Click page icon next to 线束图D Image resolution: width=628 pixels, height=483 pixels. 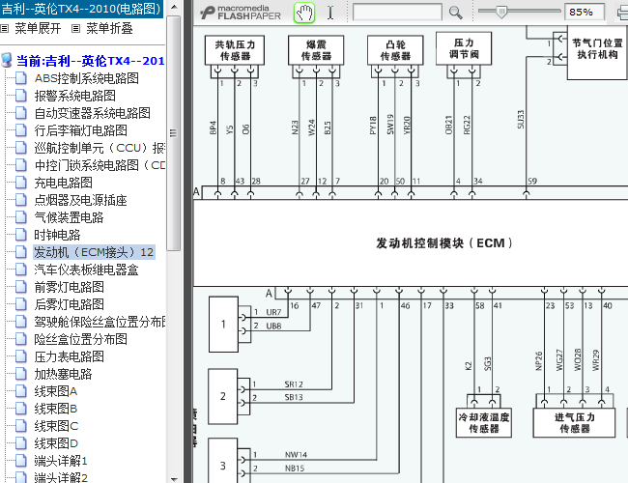point(21,443)
